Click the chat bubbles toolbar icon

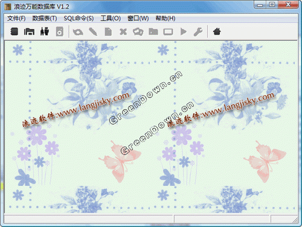pyautogui.click(x=138, y=31)
